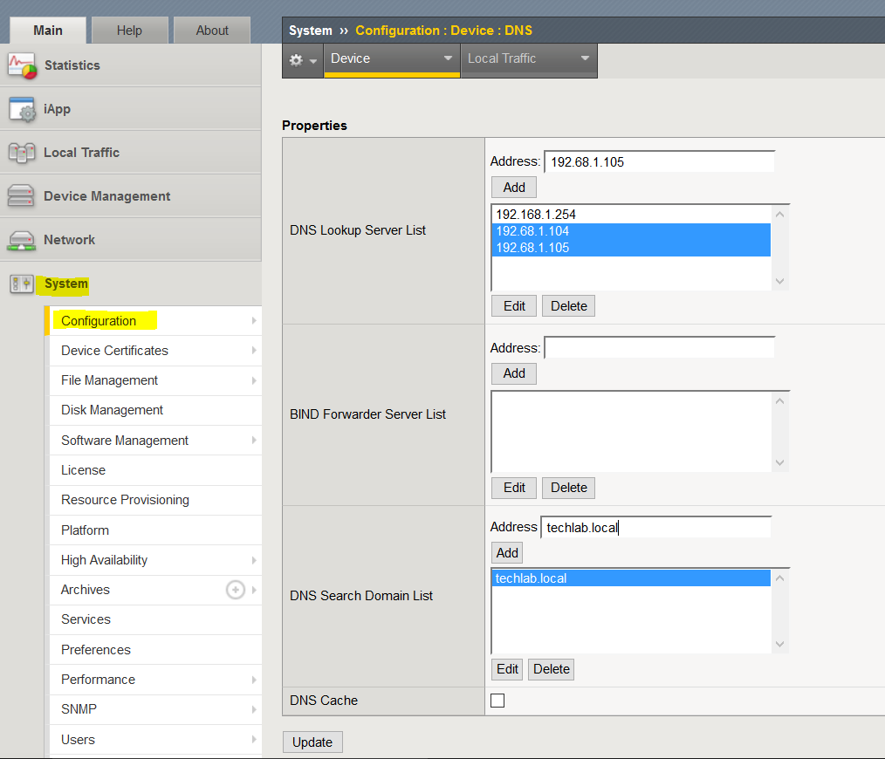The width and height of the screenshot is (885, 759).
Task: Click Delete under BIND Forwarder Server List
Action: tap(568, 488)
